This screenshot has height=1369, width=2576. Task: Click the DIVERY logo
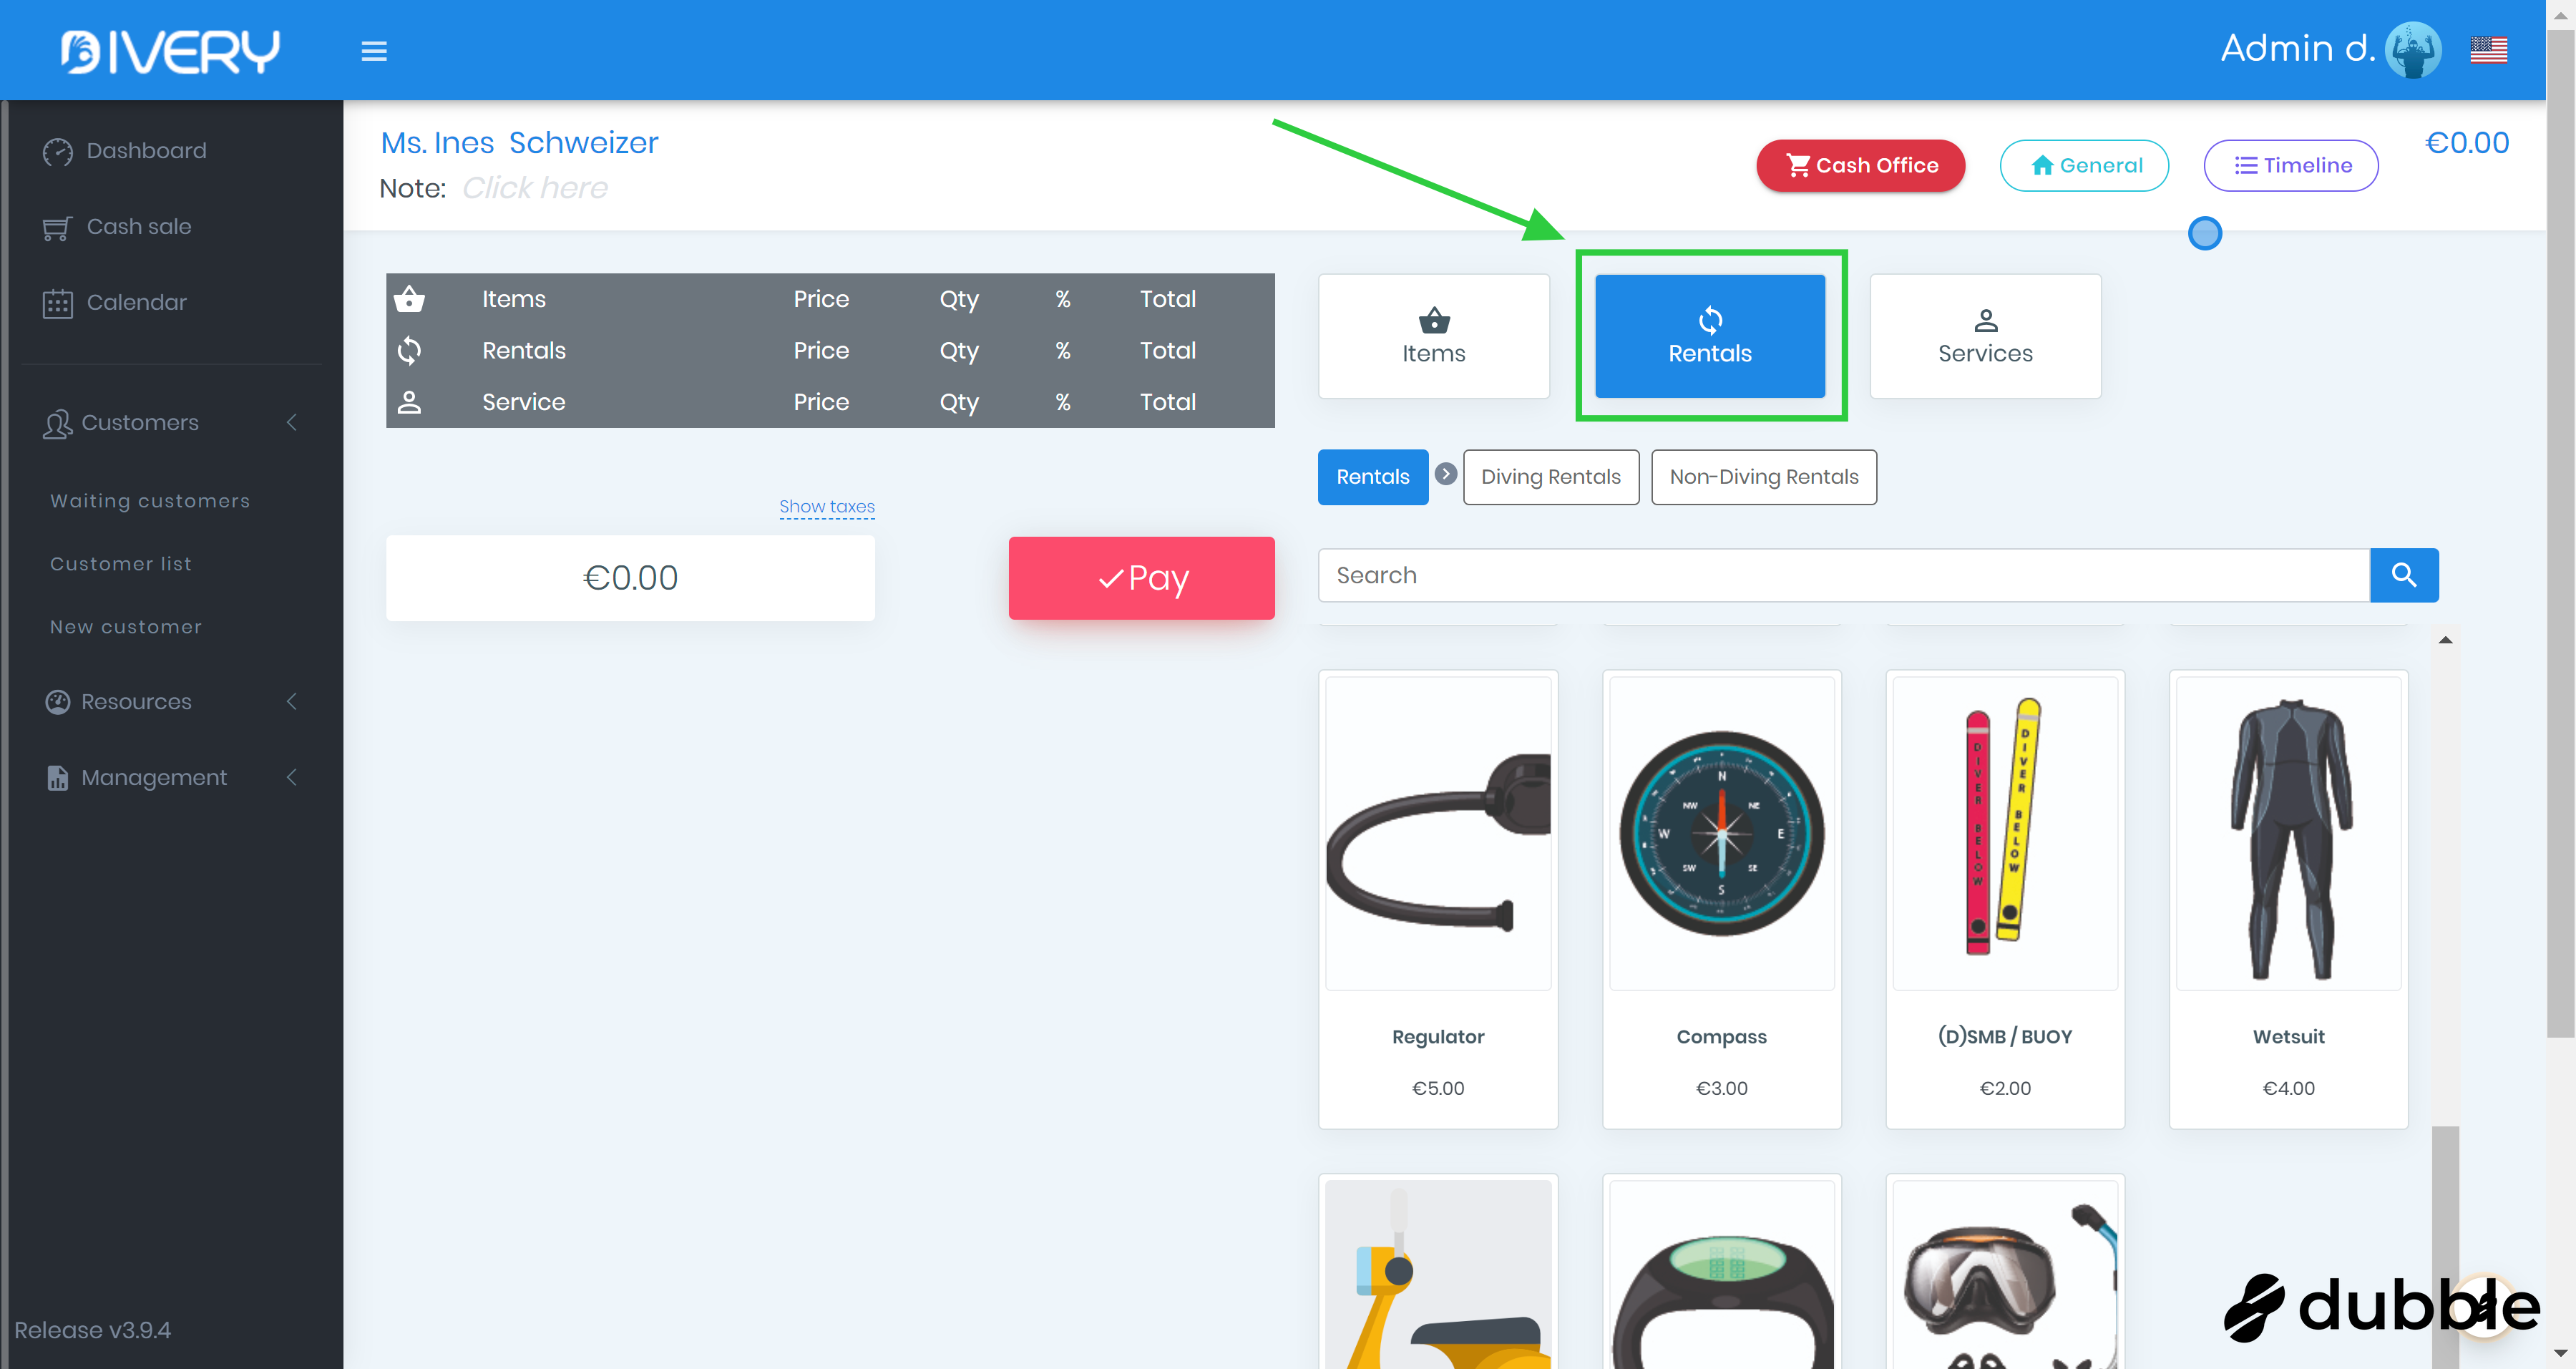click(170, 51)
